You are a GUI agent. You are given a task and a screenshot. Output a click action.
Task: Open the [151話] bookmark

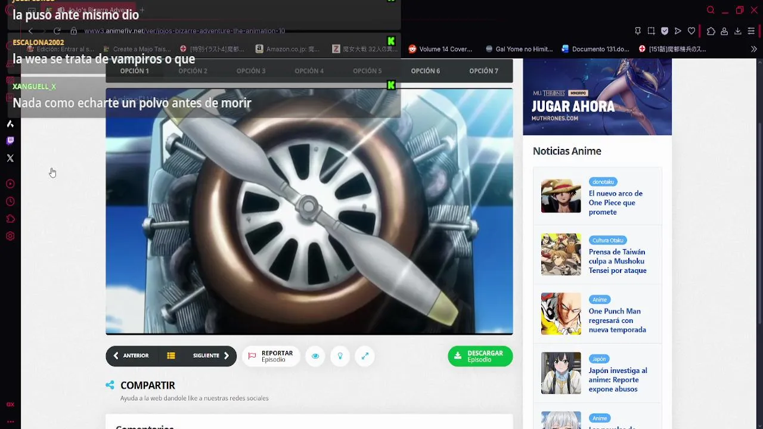(672, 49)
